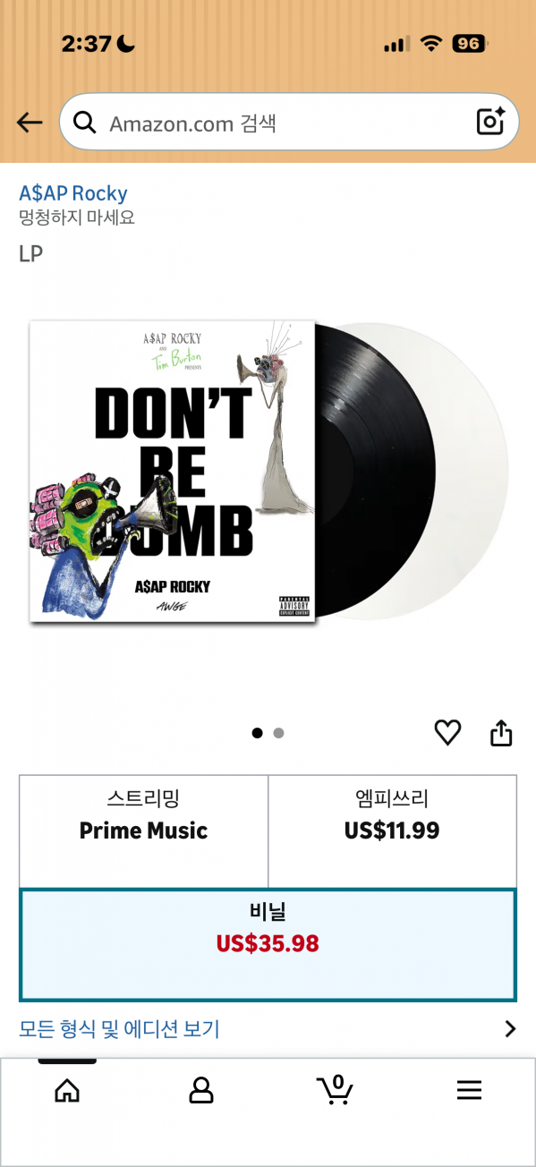
Task: Select the MP3 format at US$11.99
Action: (392, 831)
